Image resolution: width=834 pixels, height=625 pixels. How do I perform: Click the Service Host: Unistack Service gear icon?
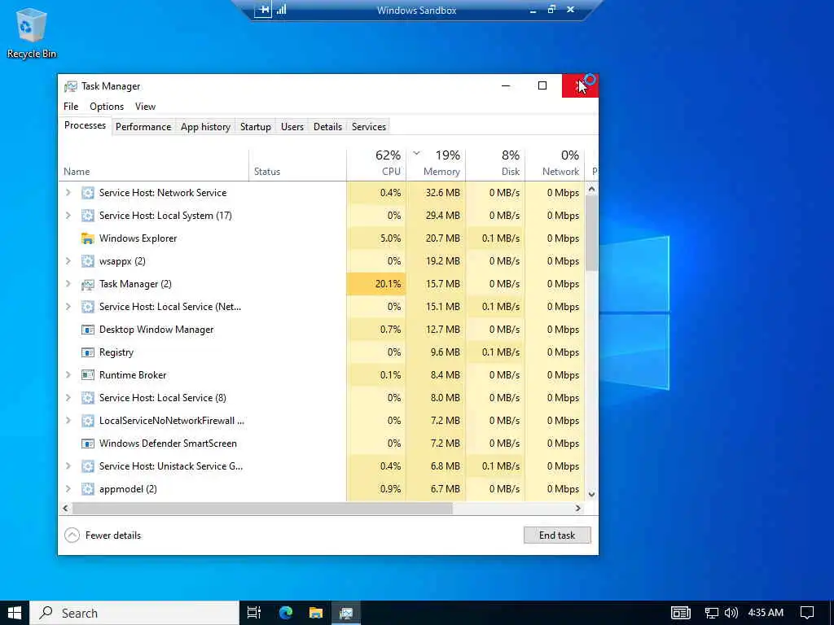[x=87, y=466]
